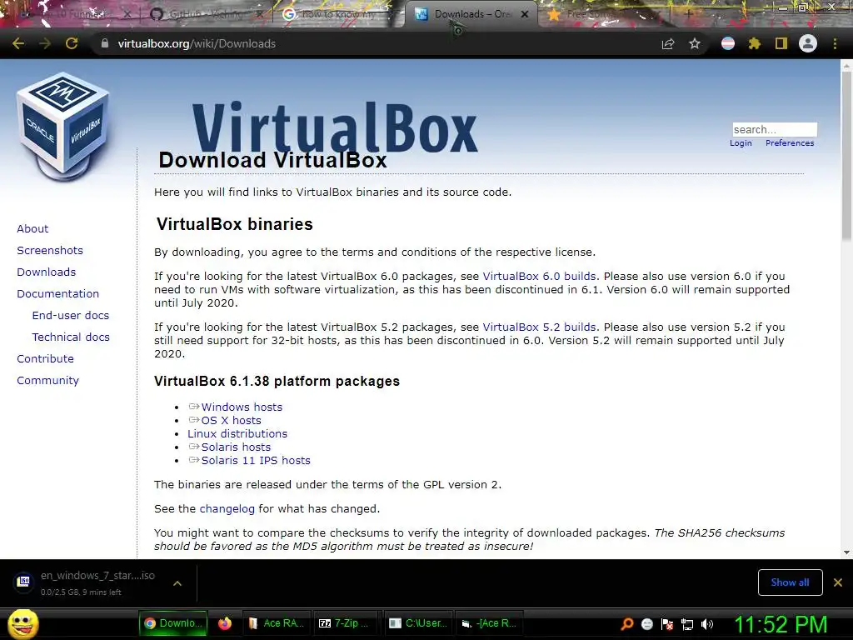Click the 11:52 PM taskbar clock
This screenshot has width=853, height=640.
point(781,625)
